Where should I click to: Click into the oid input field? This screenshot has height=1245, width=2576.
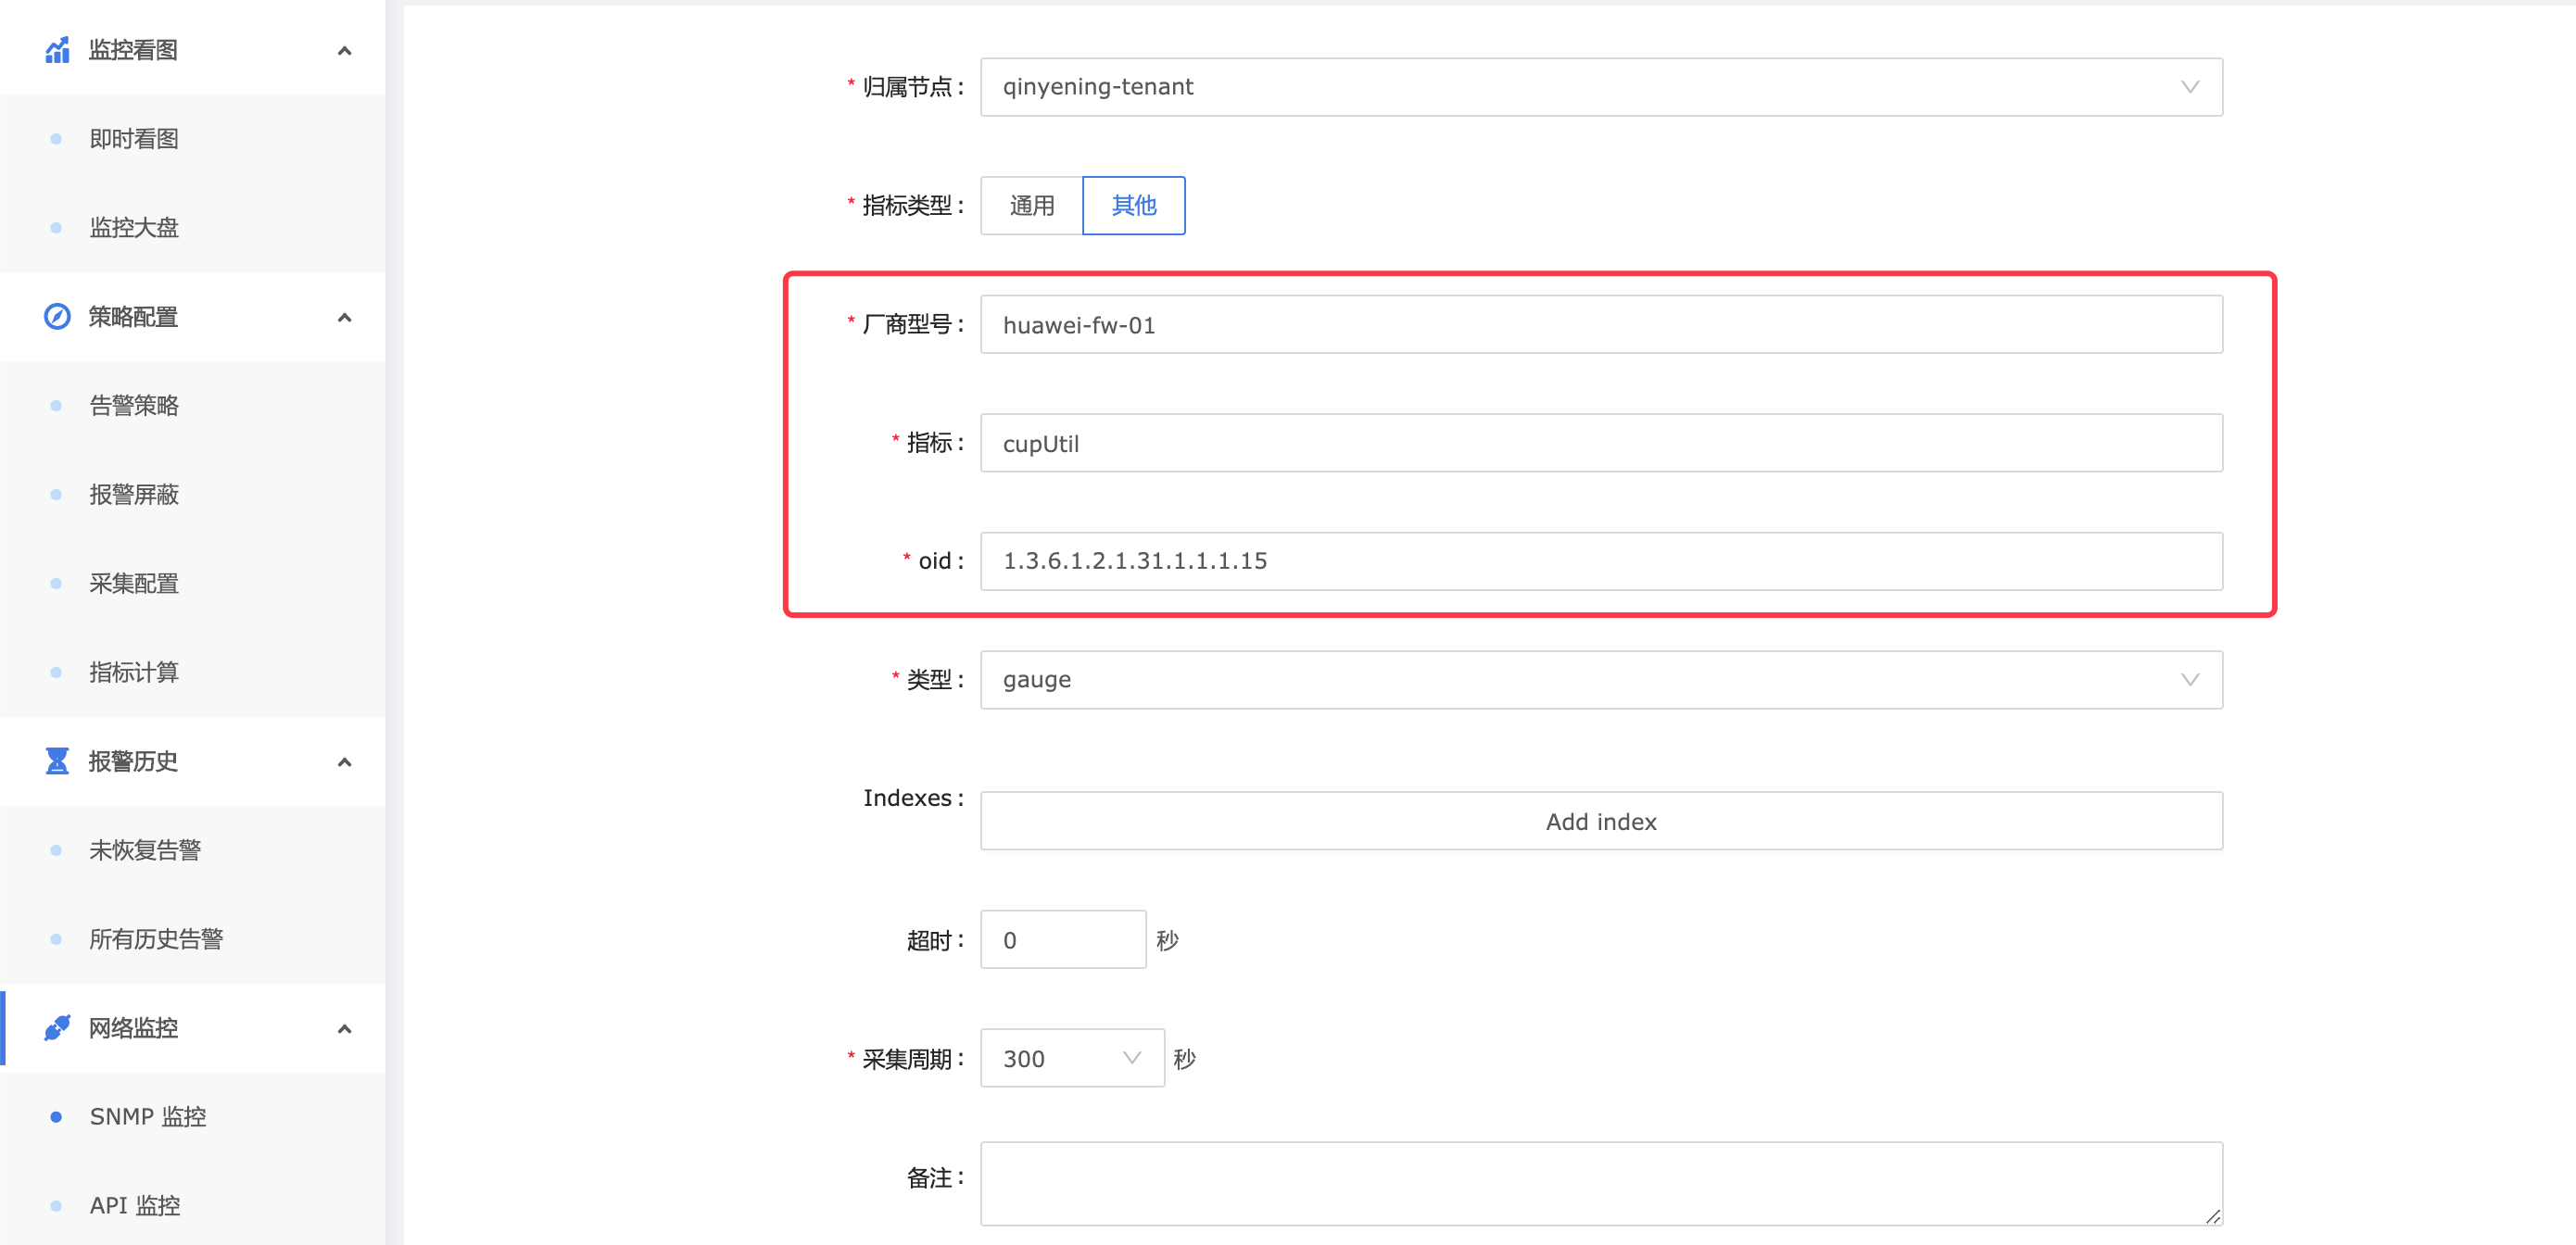1600,561
